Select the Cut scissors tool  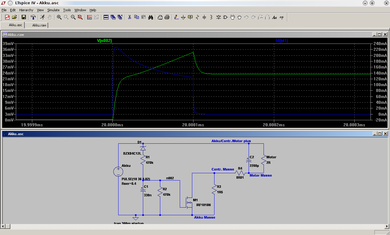(129, 17)
